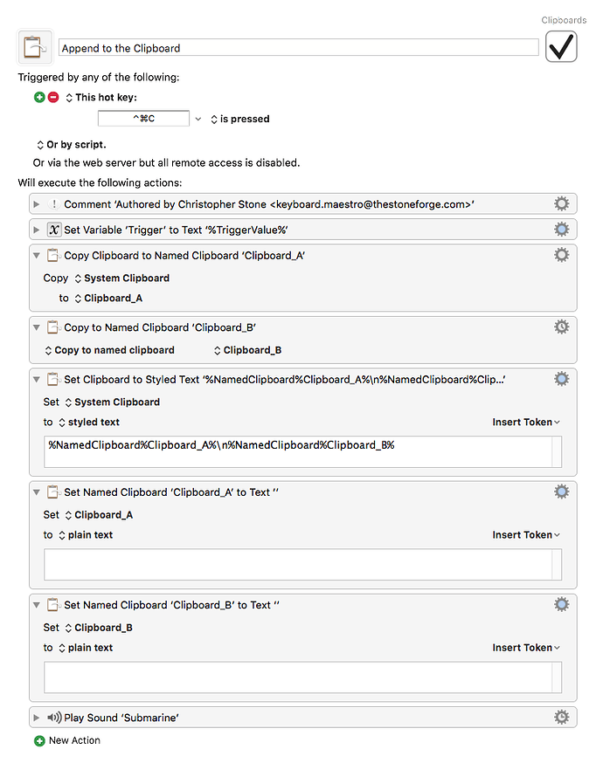
Task: Open Insert Token menu in Clipboard_B text action
Action: pyautogui.click(x=526, y=648)
